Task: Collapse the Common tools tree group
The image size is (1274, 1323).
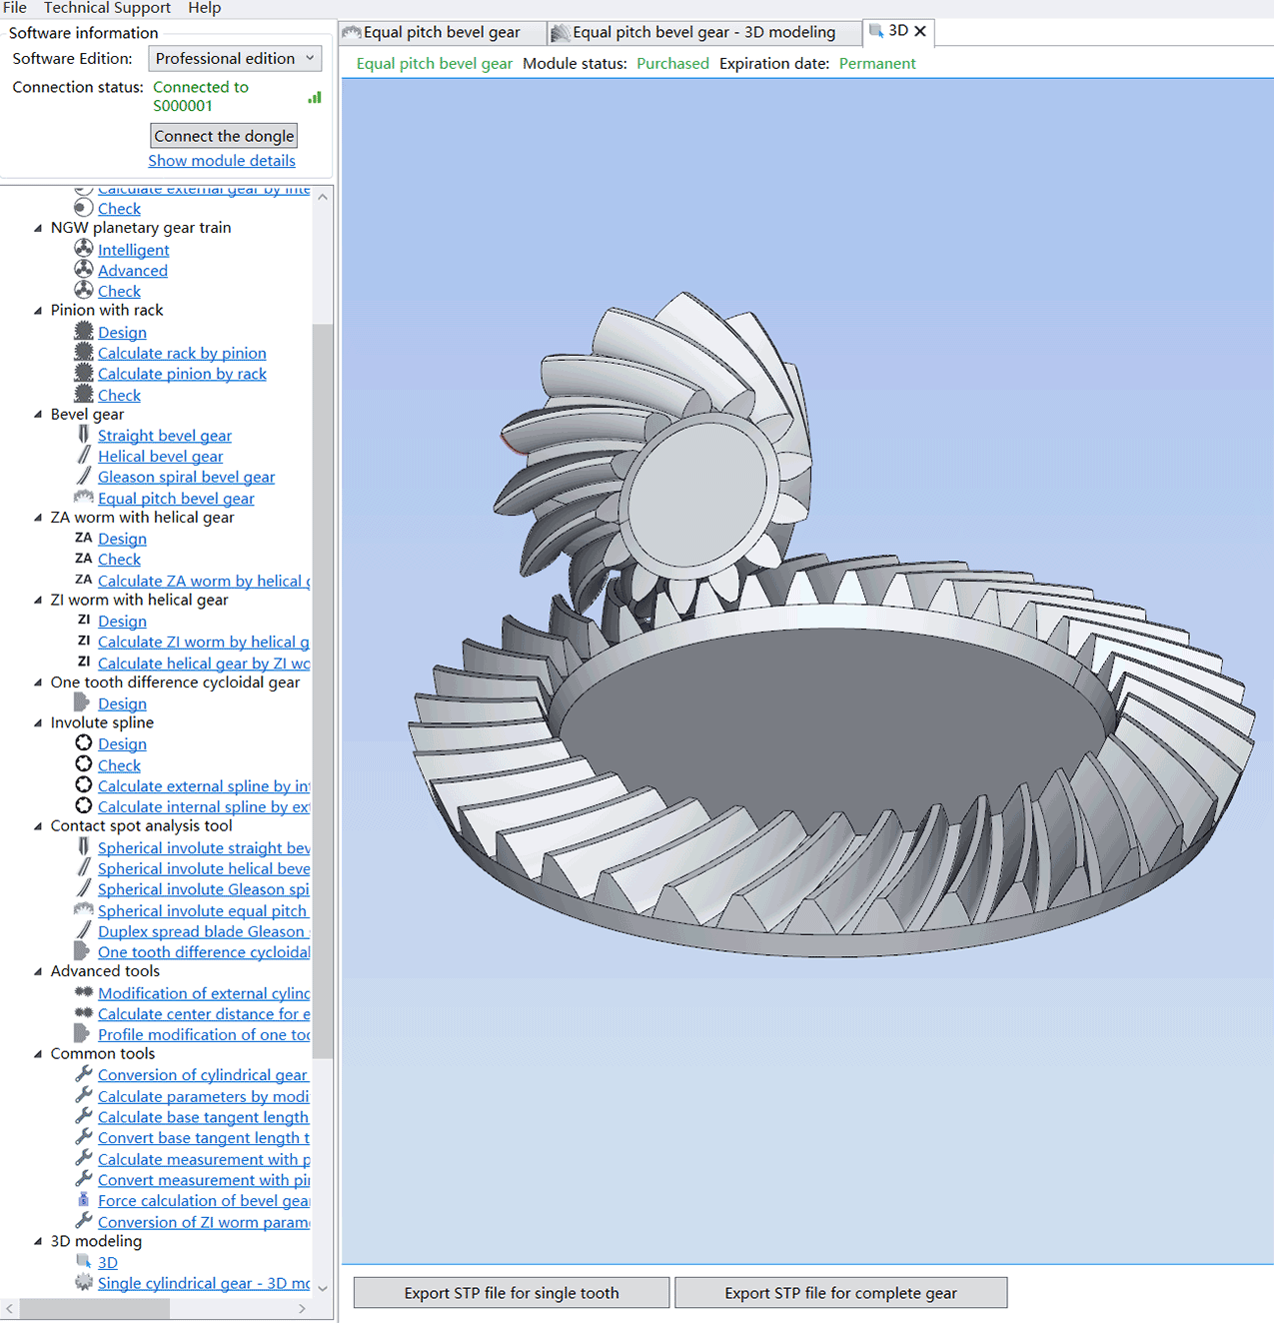Action: click(38, 1053)
